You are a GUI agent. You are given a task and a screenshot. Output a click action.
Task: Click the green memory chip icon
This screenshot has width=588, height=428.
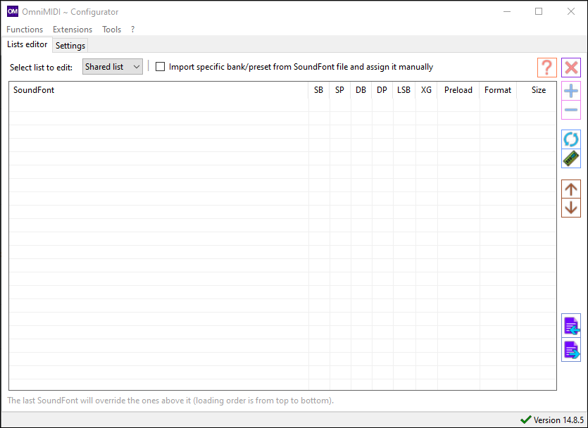coord(571,158)
